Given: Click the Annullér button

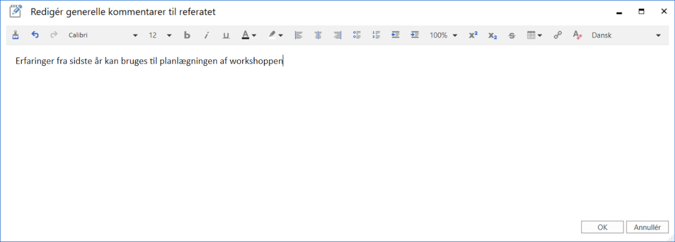Looking at the screenshot, I should coord(647,227).
